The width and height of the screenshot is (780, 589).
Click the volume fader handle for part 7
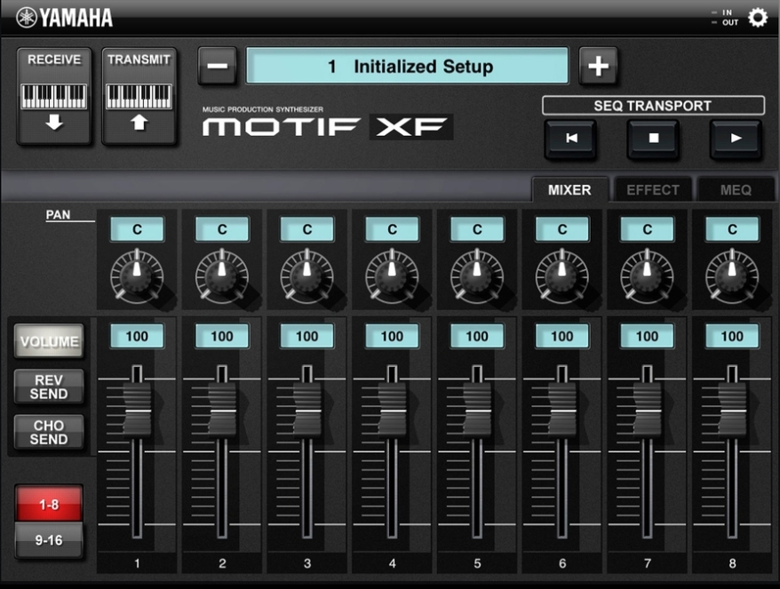[647, 411]
